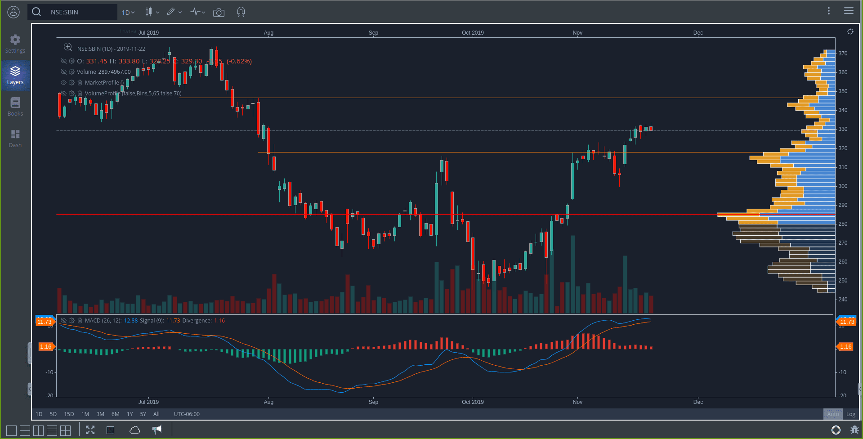
Task: Open the indicators dropdown next to the waveform icon
Action: pyautogui.click(x=198, y=12)
